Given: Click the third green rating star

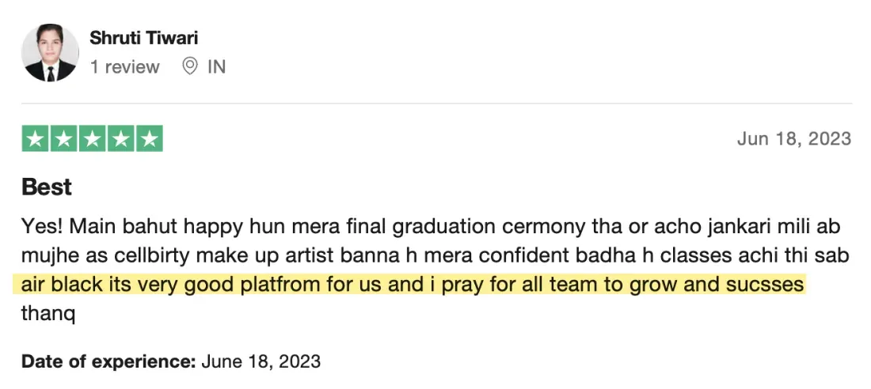Looking at the screenshot, I should [x=92, y=138].
